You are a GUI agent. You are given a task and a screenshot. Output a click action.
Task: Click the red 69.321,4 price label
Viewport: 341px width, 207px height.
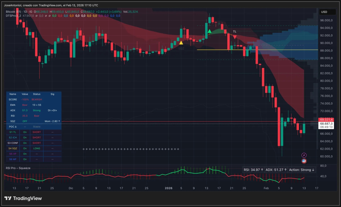326,120
